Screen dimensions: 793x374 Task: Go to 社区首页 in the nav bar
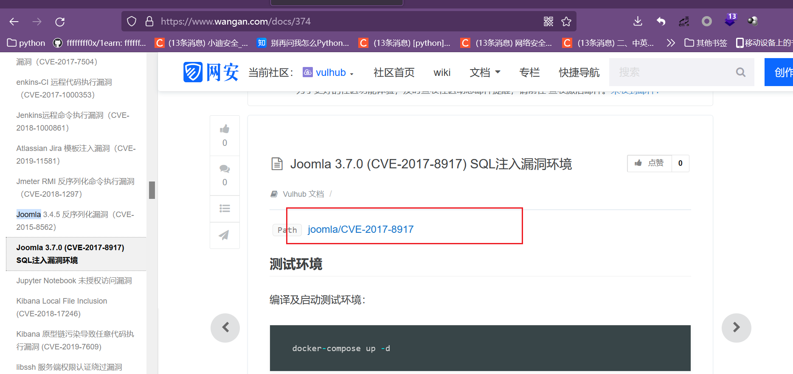[x=394, y=73]
